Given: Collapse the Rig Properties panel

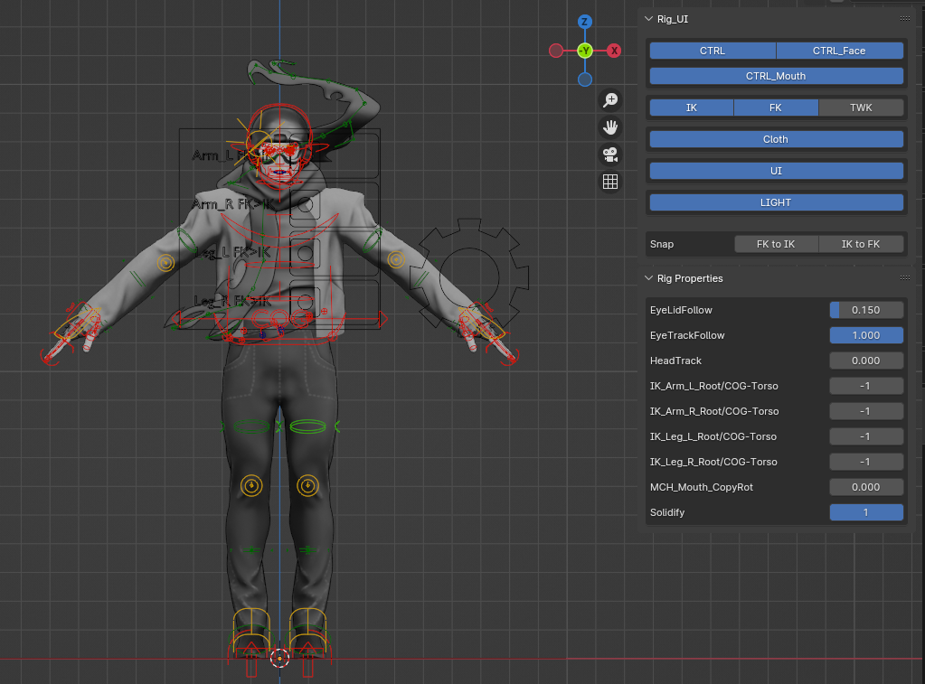Looking at the screenshot, I should pos(649,278).
